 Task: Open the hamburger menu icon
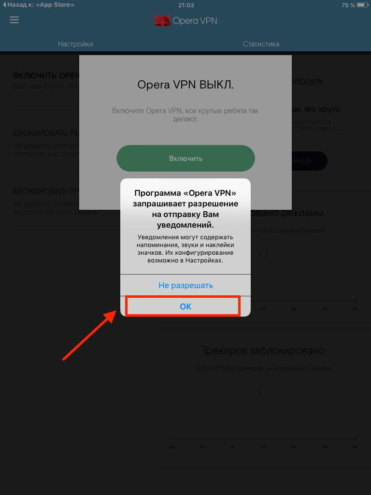coord(14,20)
